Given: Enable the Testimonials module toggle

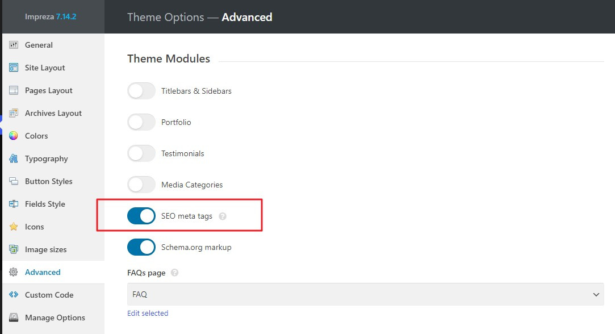Looking at the screenshot, I should coord(141,153).
